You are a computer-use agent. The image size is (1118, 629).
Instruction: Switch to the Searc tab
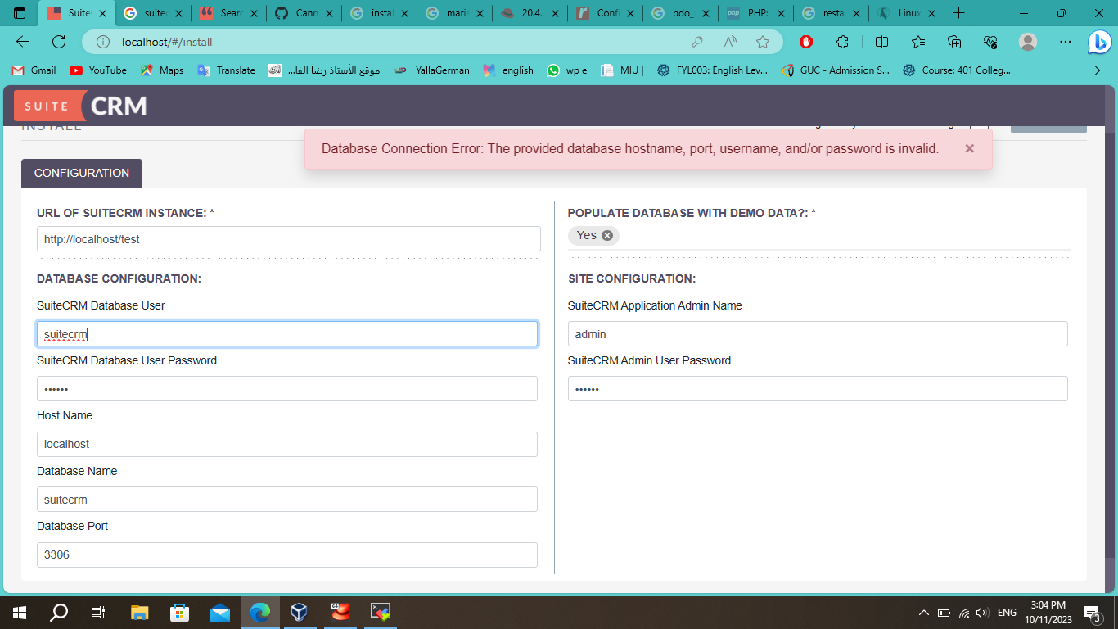(x=228, y=13)
